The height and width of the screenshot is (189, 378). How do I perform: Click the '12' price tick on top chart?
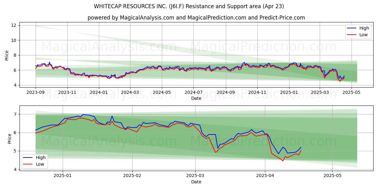coord(14,25)
